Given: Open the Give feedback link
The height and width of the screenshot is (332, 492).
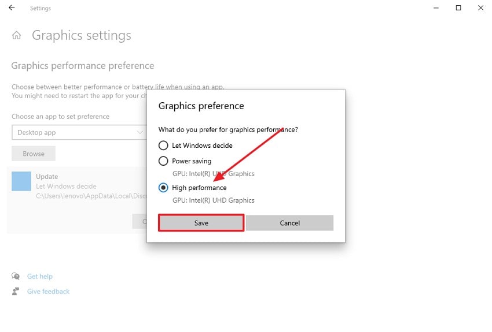Looking at the screenshot, I should click(x=48, y=292).
